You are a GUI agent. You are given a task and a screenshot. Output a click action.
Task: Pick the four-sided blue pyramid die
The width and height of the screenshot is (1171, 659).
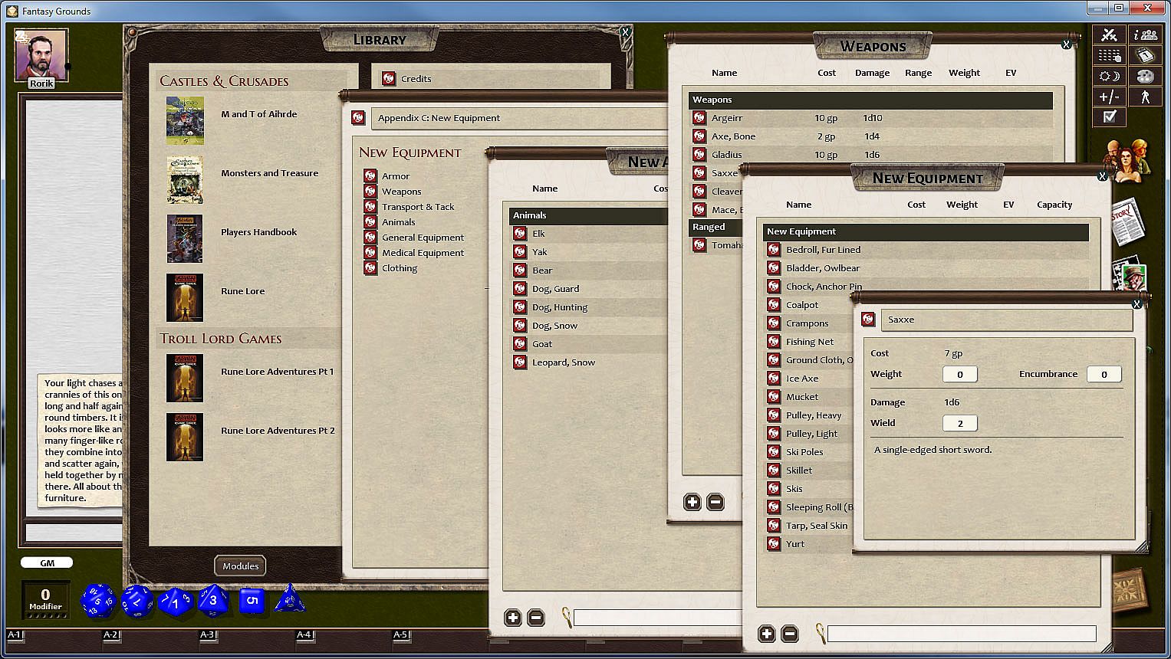[290, 598]
